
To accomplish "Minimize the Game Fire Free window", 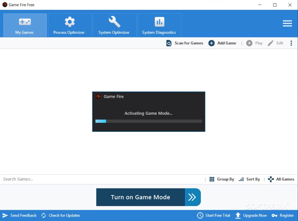I will point(260,5).
